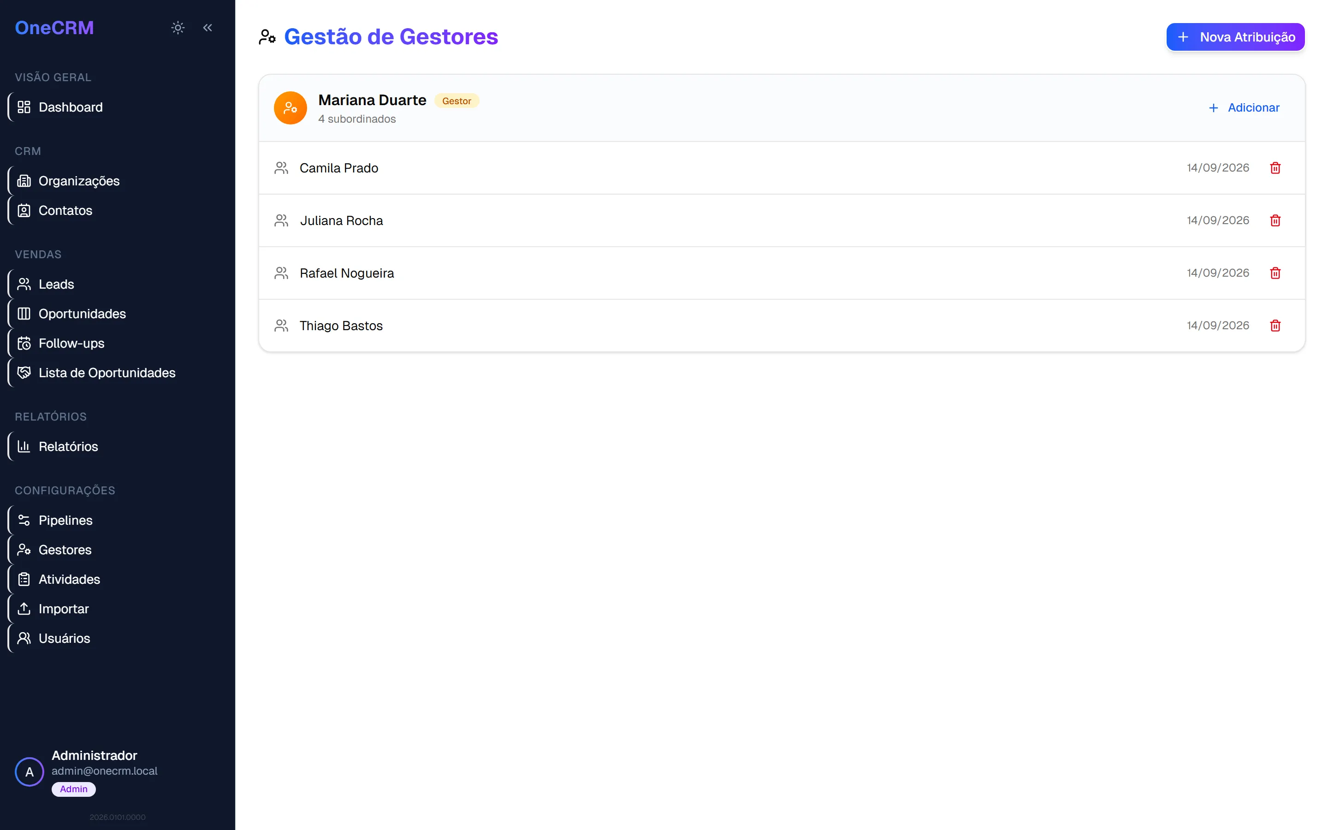Click the Usuários users icon
This screenshot has width=1328, height=830.
pyautogui.click(x=24, y=639)
